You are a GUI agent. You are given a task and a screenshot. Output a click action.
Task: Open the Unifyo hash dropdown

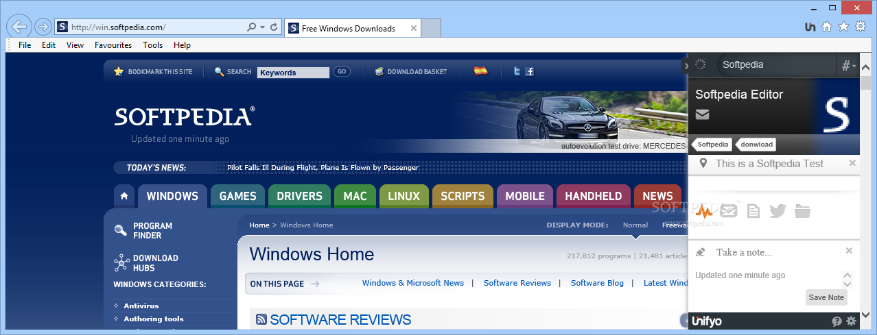[x=849, y=66]
